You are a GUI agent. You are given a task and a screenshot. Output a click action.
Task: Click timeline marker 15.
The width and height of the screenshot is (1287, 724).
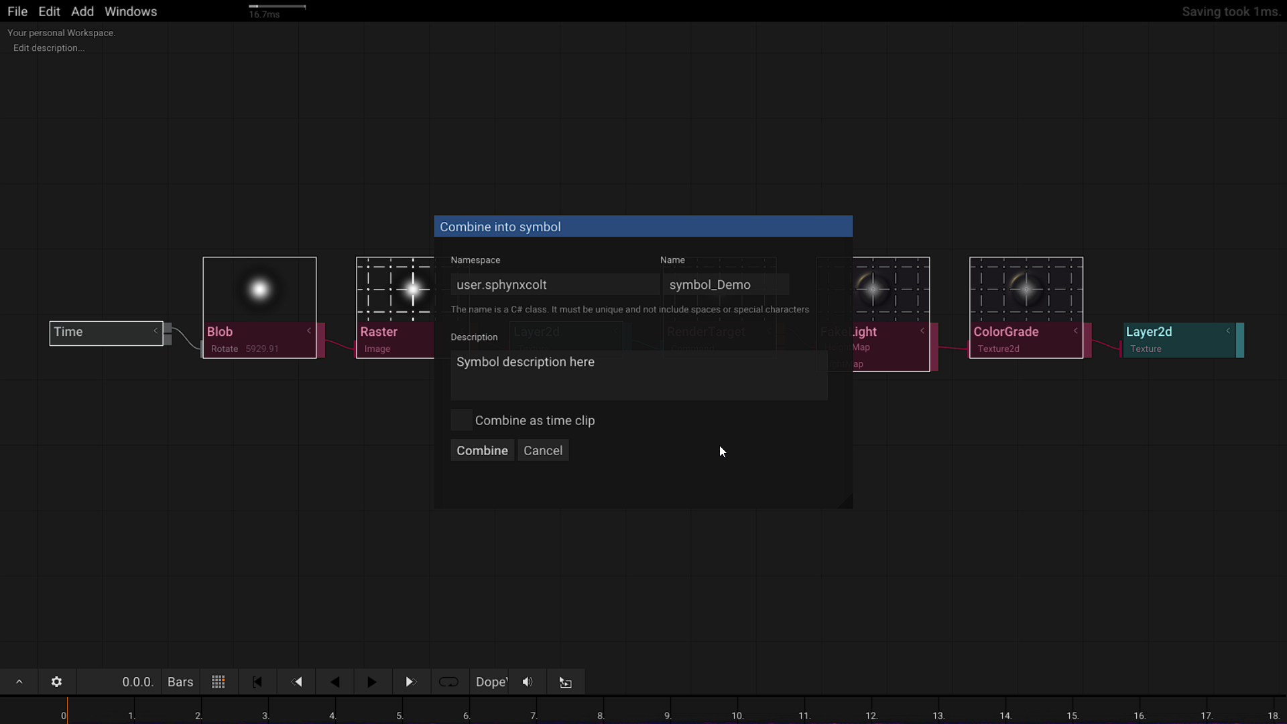coord(1072,715)
